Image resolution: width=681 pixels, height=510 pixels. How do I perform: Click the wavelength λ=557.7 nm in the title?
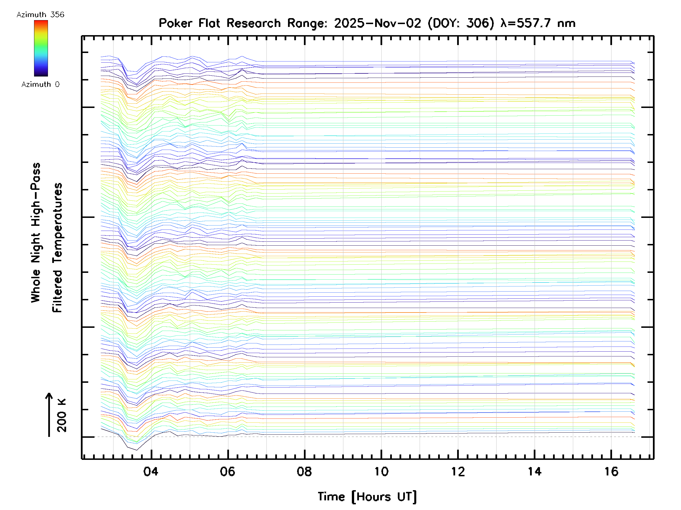pyautogui.click(x=538, y=23)
